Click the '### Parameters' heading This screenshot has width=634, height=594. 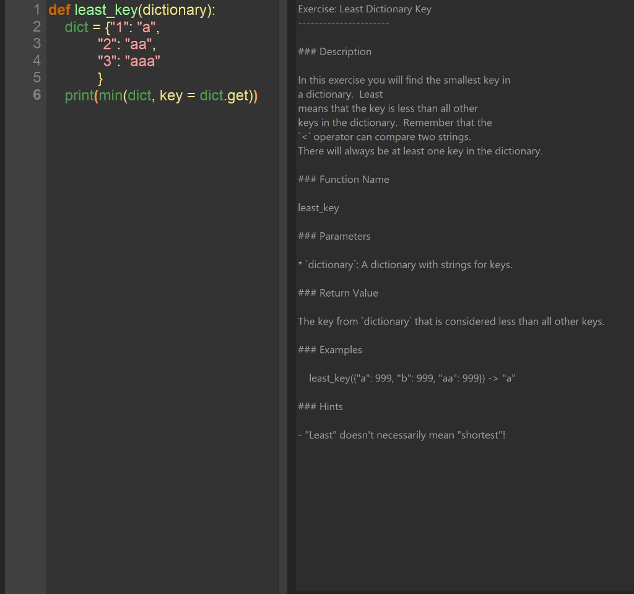334,237
